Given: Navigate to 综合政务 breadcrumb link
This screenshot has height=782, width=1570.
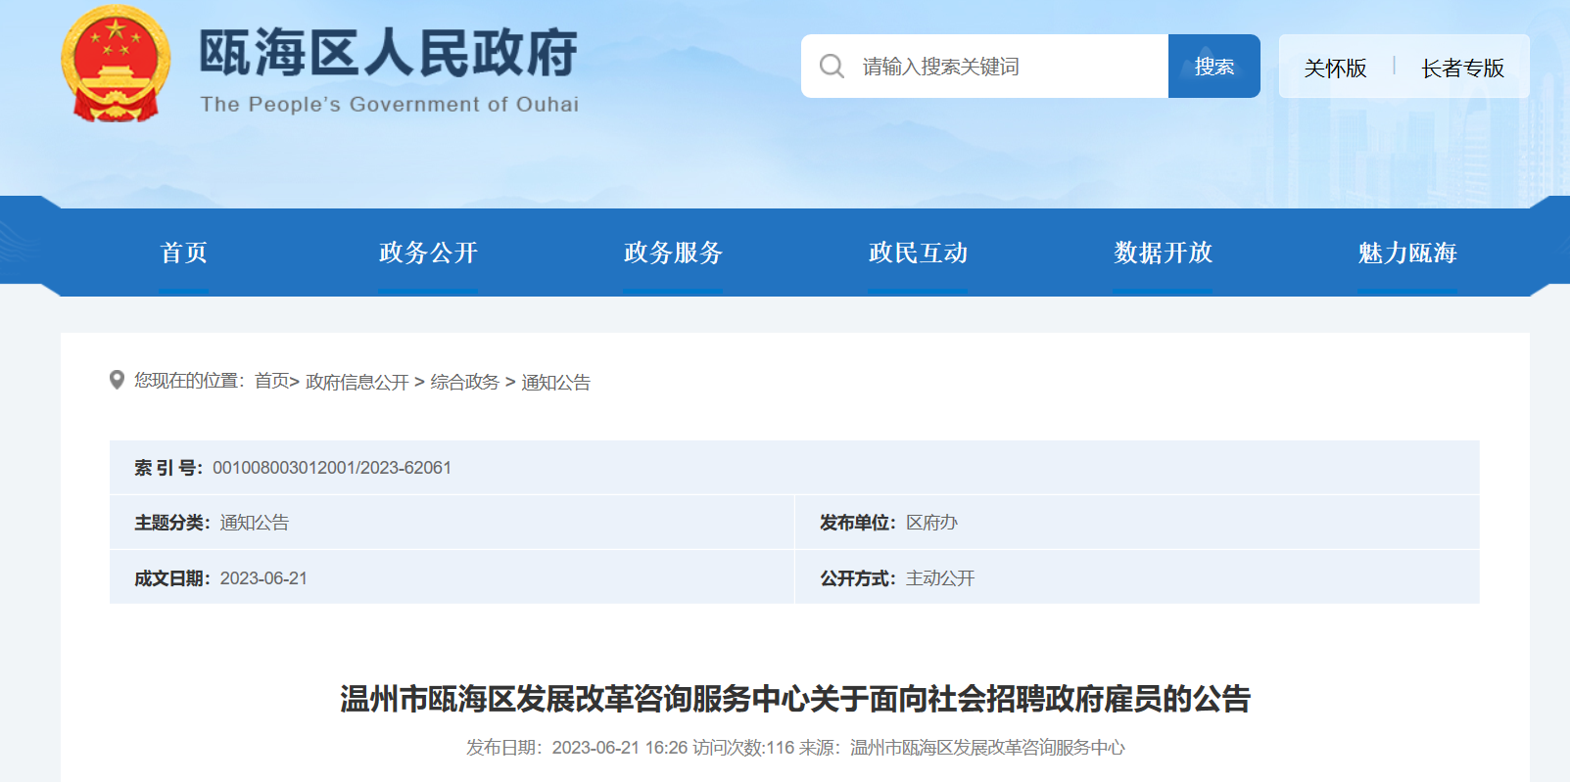Looking at the screenshot, I should [x=464, y=382].
